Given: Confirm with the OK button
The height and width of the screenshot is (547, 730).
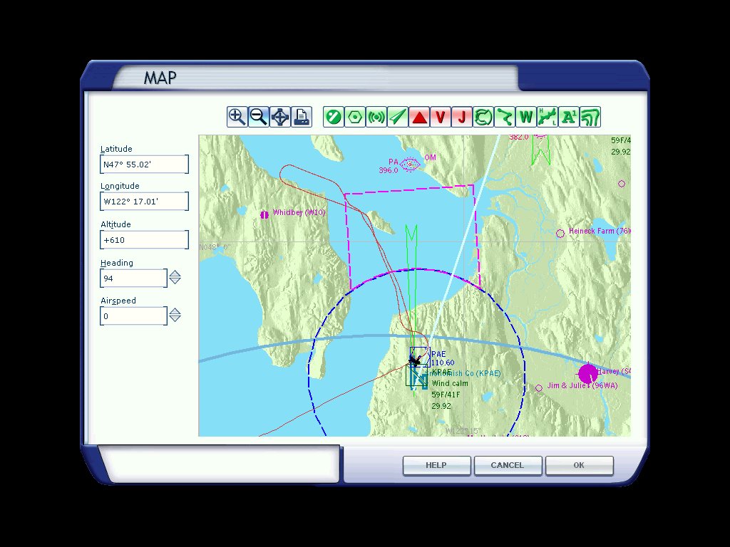Looking at the screenshot, I should point(579,465).
